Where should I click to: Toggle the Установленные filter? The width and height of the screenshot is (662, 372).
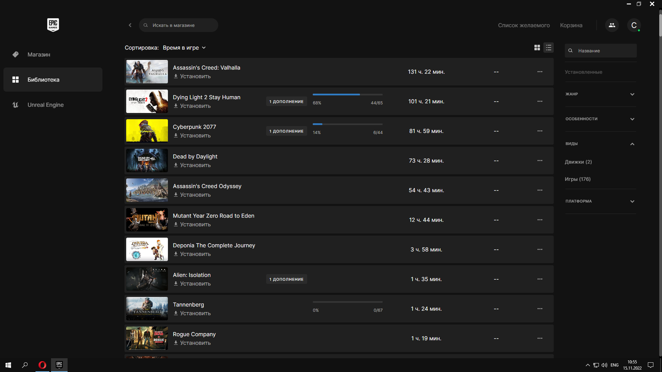coord(583,72)
